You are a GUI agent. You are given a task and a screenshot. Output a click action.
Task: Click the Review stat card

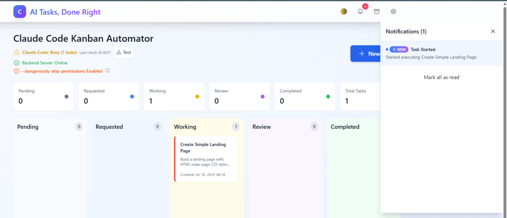coord(239,97)
